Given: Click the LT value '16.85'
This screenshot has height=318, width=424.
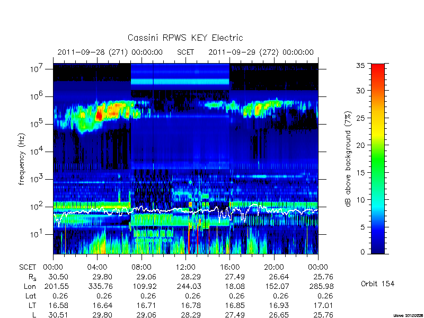Looking at the screenshot, I should point(235,305).
